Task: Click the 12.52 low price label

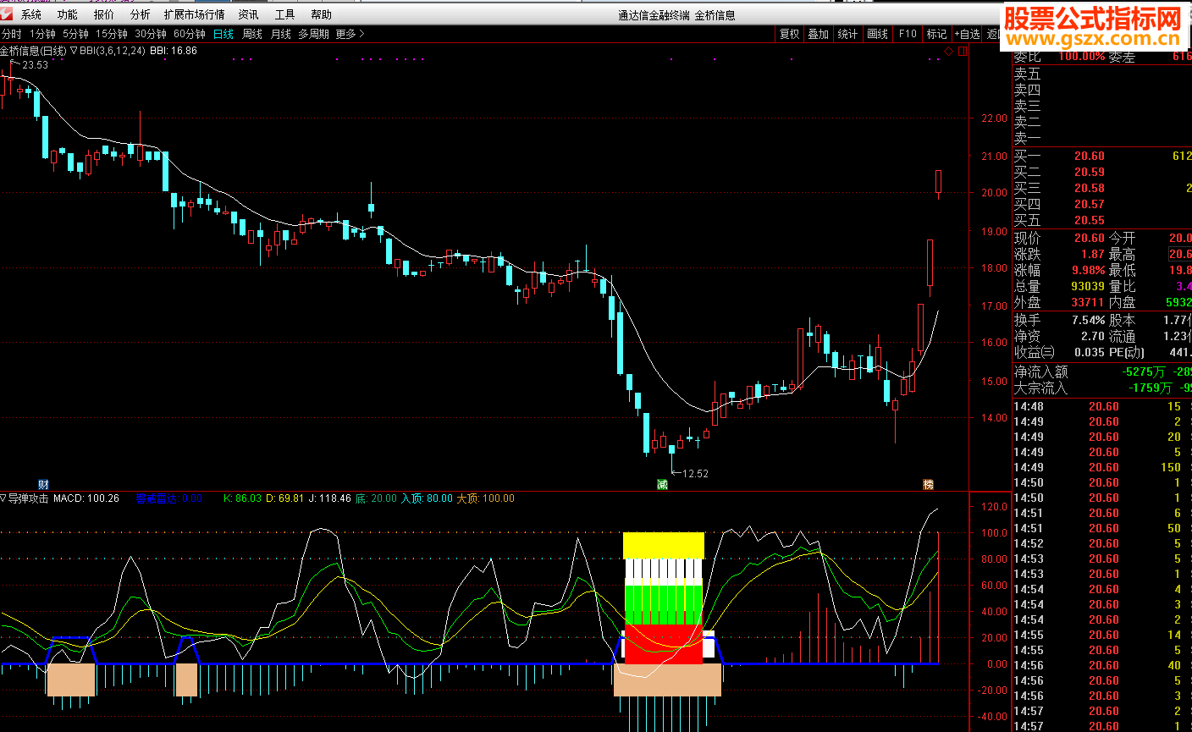Action: click(695, 474)
